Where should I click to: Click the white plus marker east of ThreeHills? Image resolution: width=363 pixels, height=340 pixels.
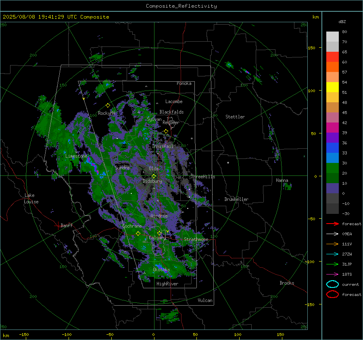[x=228, y=163]
